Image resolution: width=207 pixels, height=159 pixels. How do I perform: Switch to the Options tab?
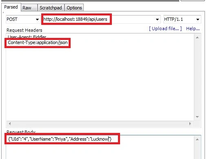(x=74, y=8)
